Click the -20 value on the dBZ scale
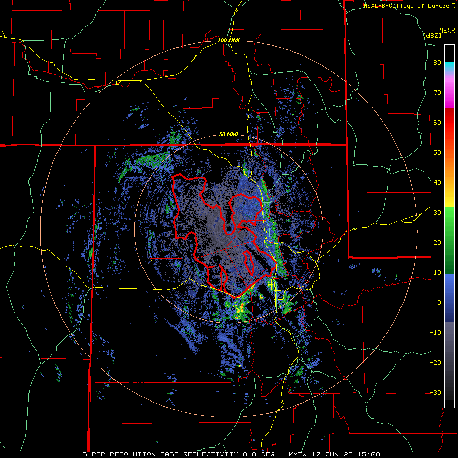This screenshot has height=458, width=458. pyautogui.click(x=435, y=363)
